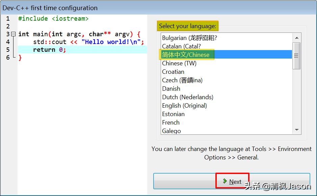The image size is (317, 196).
Task: Select Galego from the language list
Action: 172,131
